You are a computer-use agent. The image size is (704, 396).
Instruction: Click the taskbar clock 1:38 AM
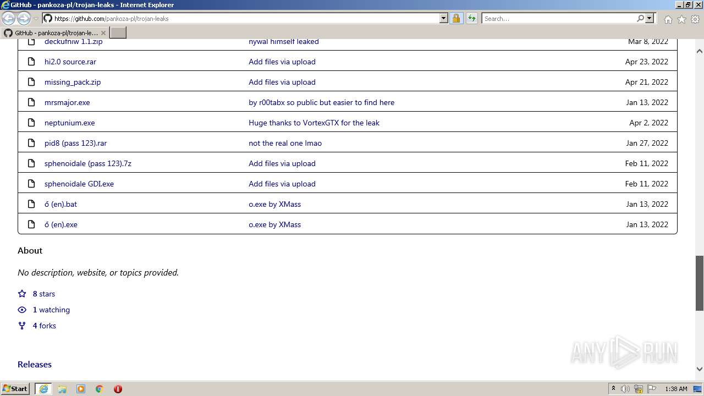coord(676,389)
